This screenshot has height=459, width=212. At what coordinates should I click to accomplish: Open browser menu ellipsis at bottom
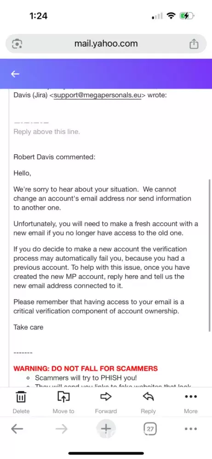tap(190, 429)
